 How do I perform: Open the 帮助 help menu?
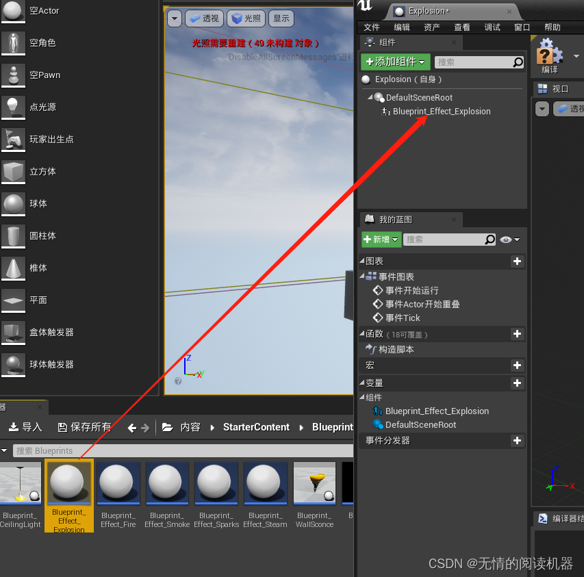click(552, 27)
